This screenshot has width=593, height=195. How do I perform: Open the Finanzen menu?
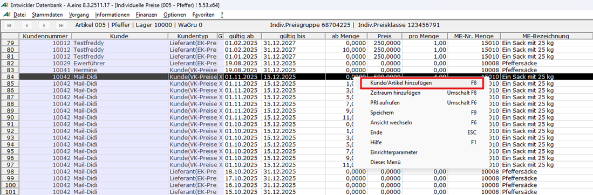click(x=147, y=15)
